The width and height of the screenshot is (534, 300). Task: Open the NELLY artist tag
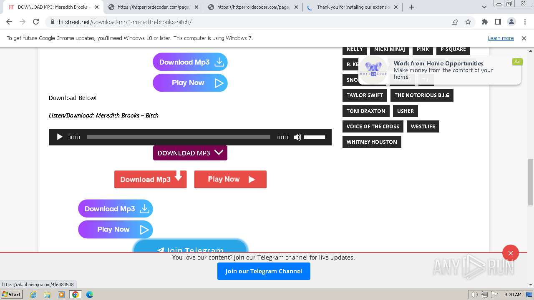tap(355, 50)
